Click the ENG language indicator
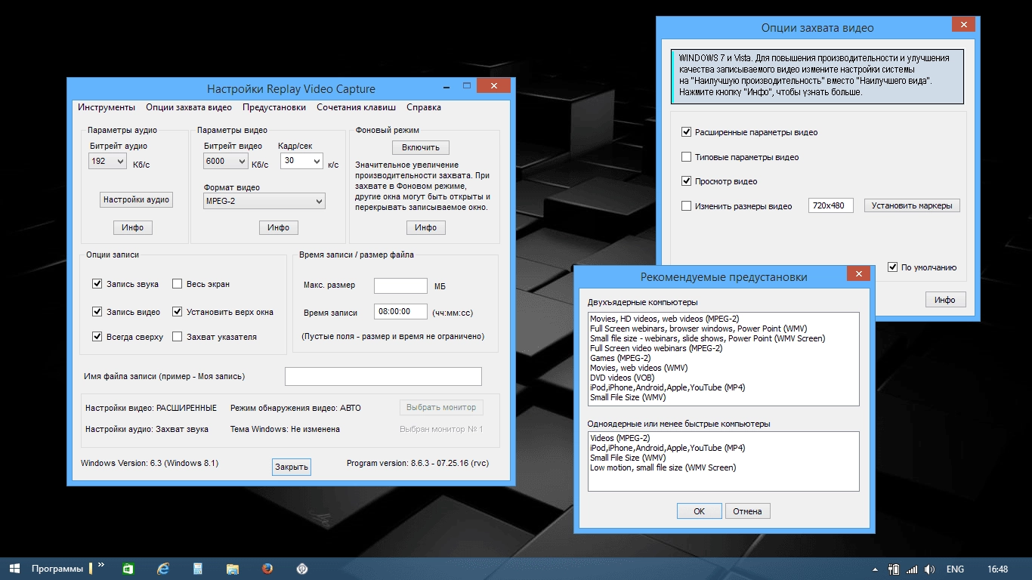 click(955, 569)
